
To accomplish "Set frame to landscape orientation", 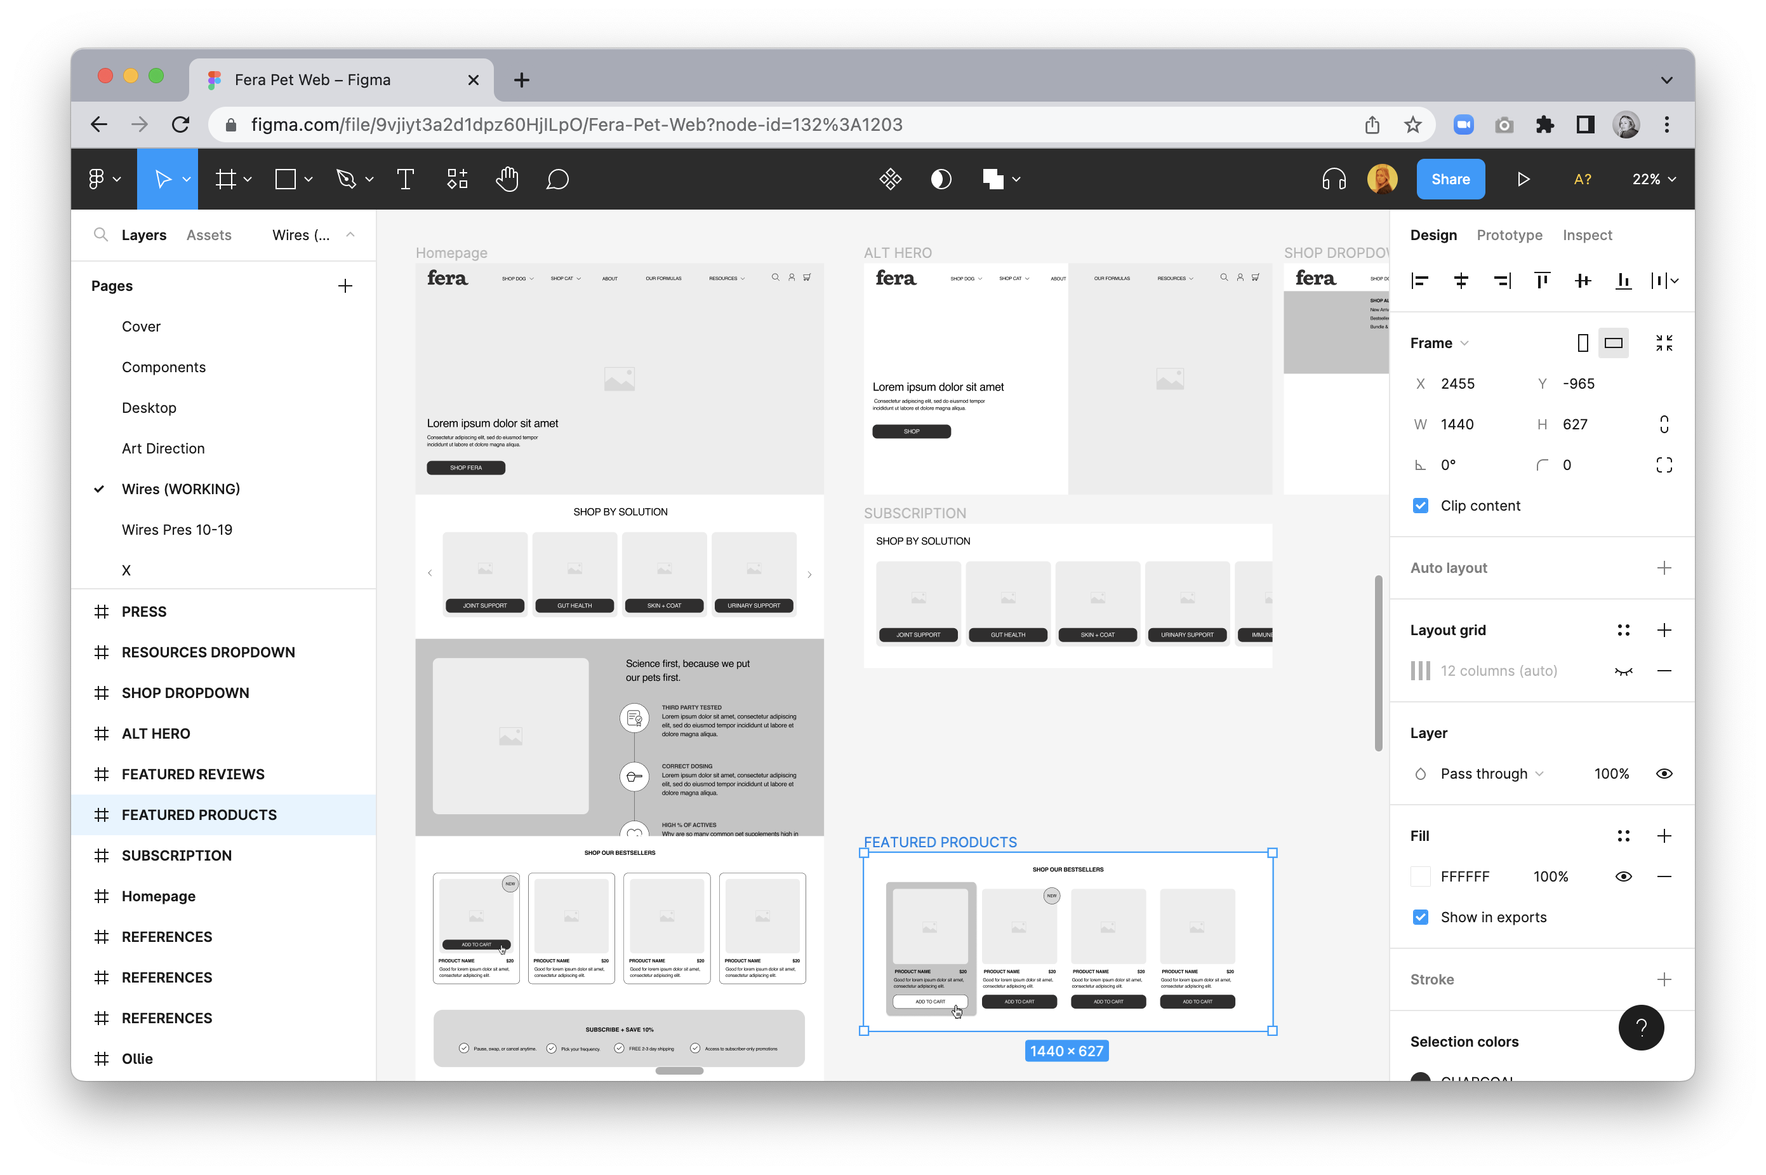I will click(x=1613, y=342).
